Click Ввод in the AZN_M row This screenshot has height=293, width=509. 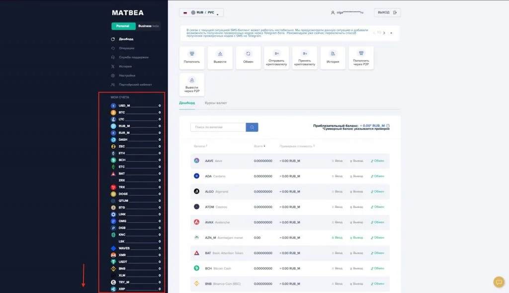coord(338,238)
